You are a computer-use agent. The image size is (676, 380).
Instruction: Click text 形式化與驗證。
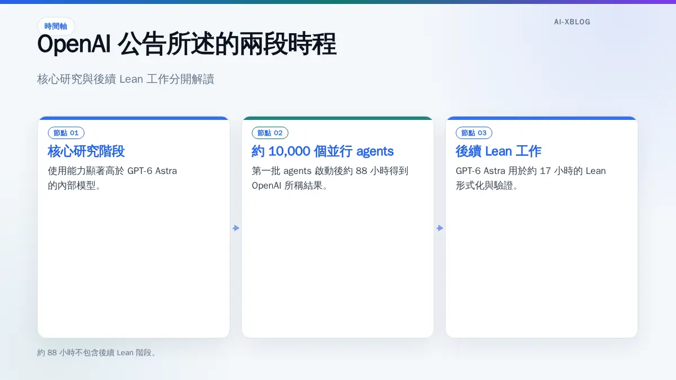[x=487, y=185]
